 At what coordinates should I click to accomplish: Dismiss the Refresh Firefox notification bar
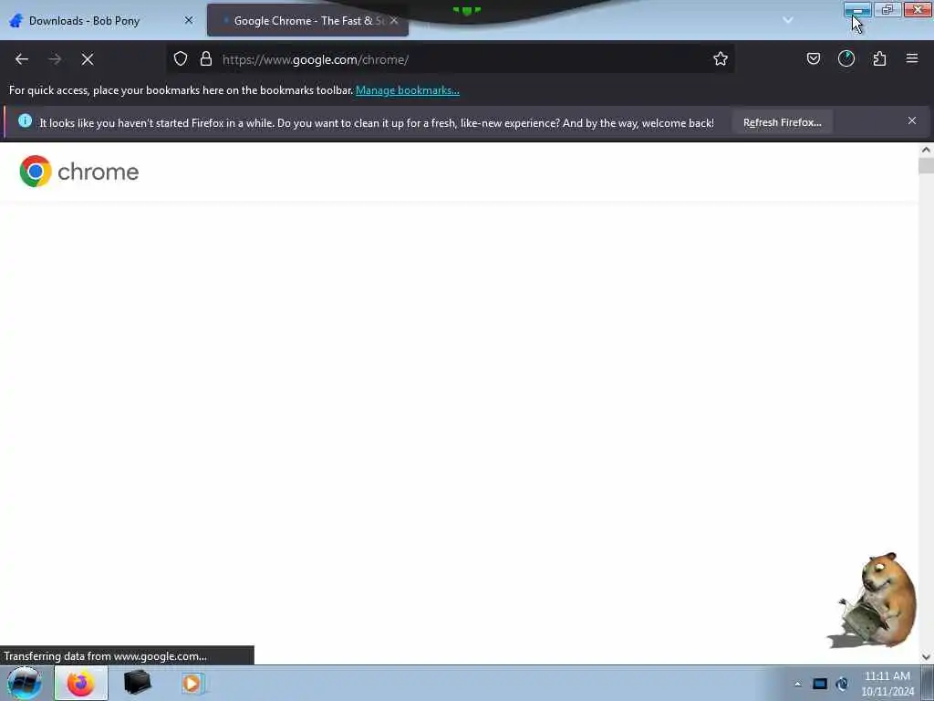pyautogui.click(x=912, y=121)
